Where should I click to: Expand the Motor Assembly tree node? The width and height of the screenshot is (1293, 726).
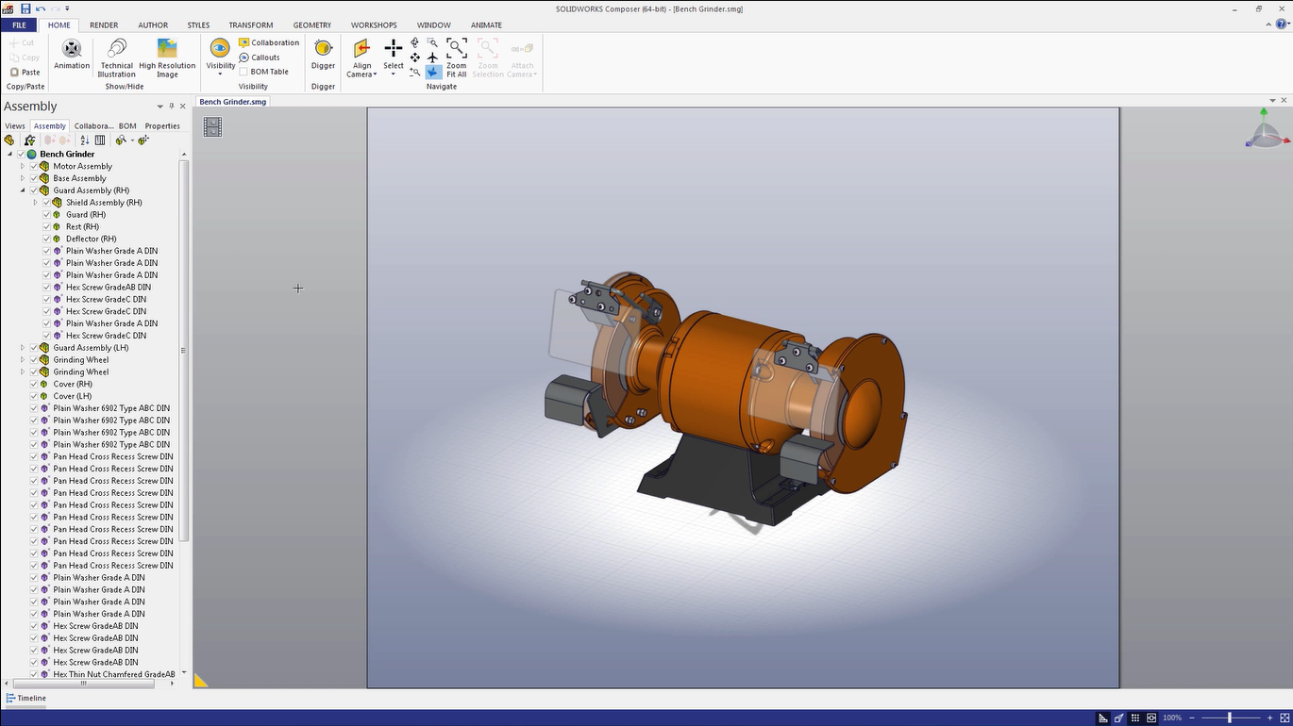pos(23,166)
